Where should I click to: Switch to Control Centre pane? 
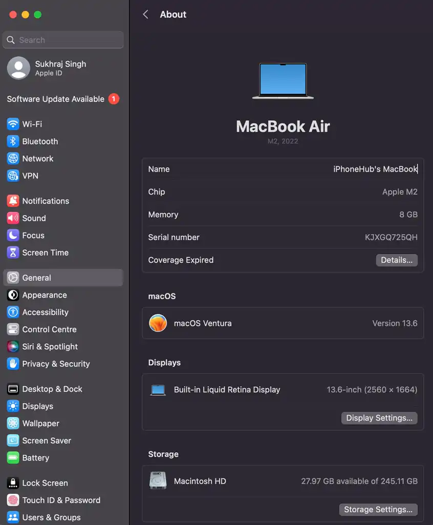(49, 329)
